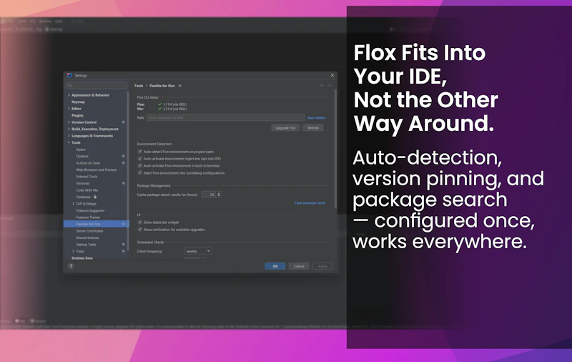The image size is (572, 362).
Task: Click the project-level marker beside Actions on Save
Action: (x=123, y=162)
